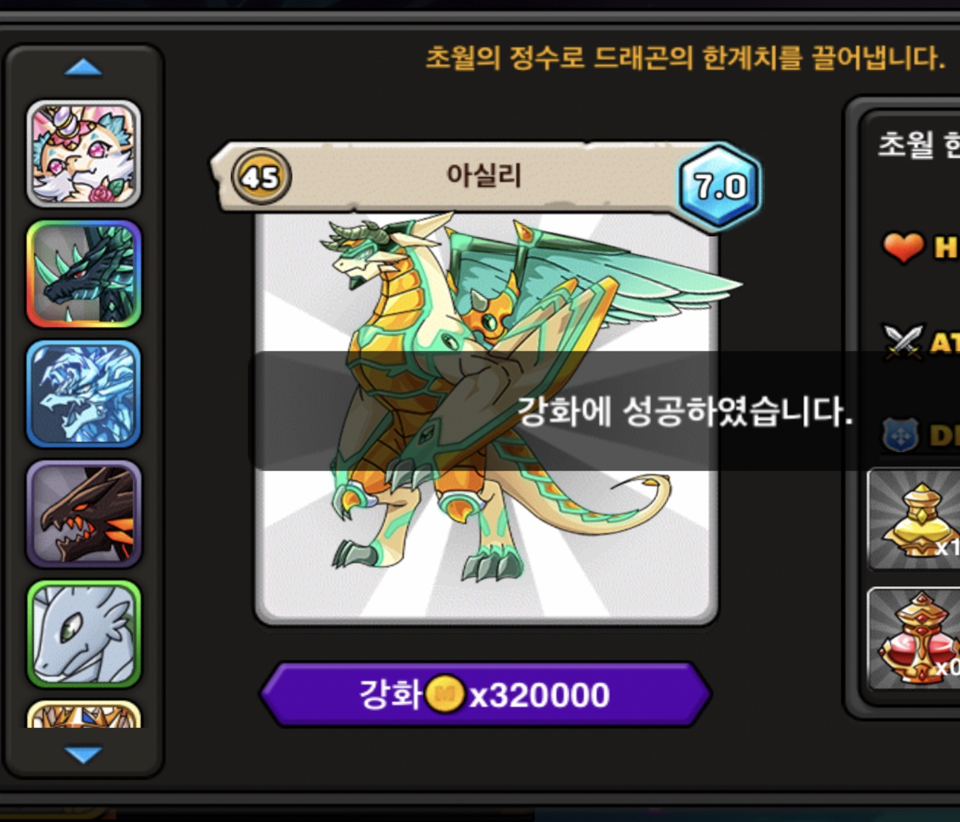The height and width of the screenshot is (822, 960).
Task: Tap the red essence potion item
Action: point(914,639)
